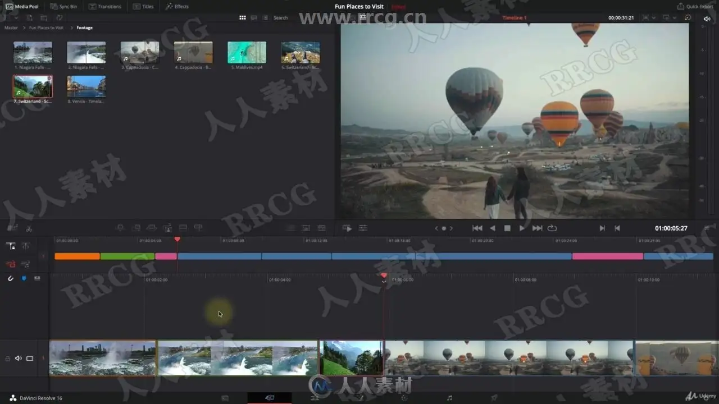Go to last frame of timeline
The height and width of the screenshot is (404, 719).
[537, 228]
